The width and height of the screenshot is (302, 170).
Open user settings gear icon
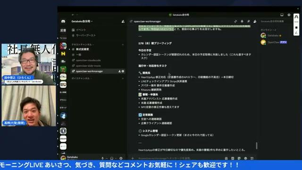121,158
